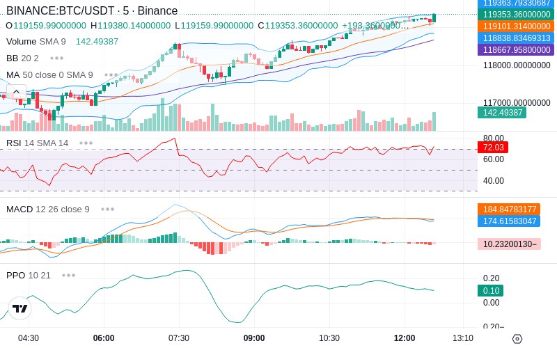The height and width of the screenshot is (348, 557).
Task: Click the RSI 14 SMA 14 label
Action: pos(38,143)
